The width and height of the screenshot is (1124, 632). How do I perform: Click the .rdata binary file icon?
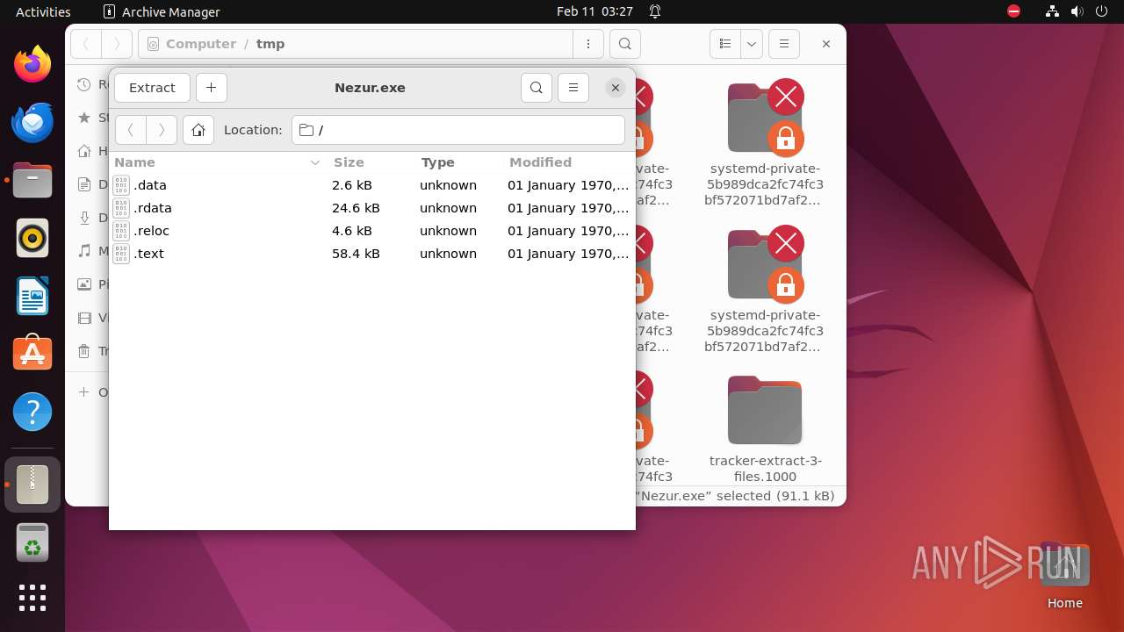(x=121, y=208)
